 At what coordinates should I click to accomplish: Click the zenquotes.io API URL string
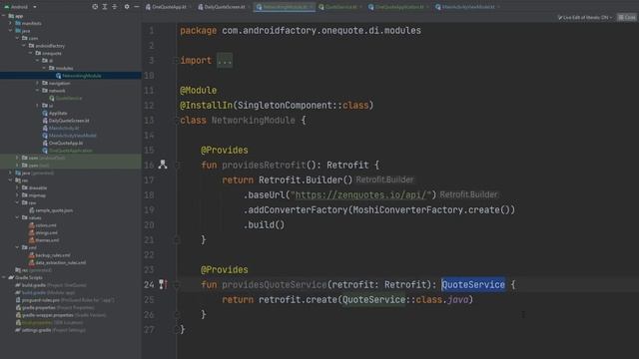coord(360,195)
